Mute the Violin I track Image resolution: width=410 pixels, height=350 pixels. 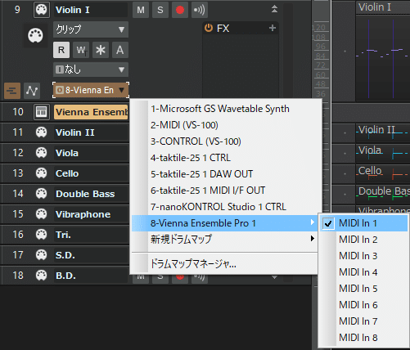click(141, 10)
